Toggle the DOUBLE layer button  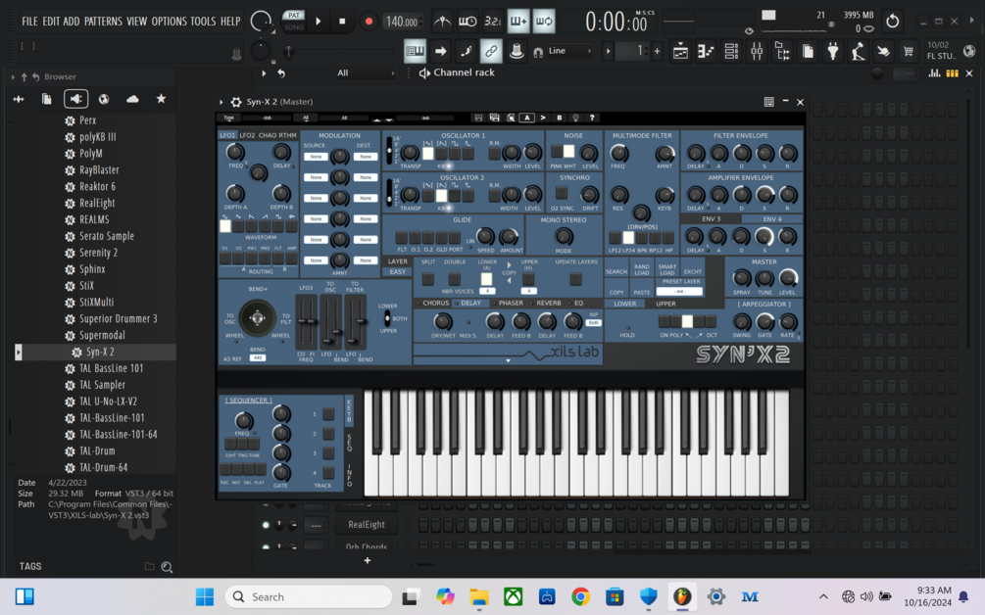tap(454, 279)
